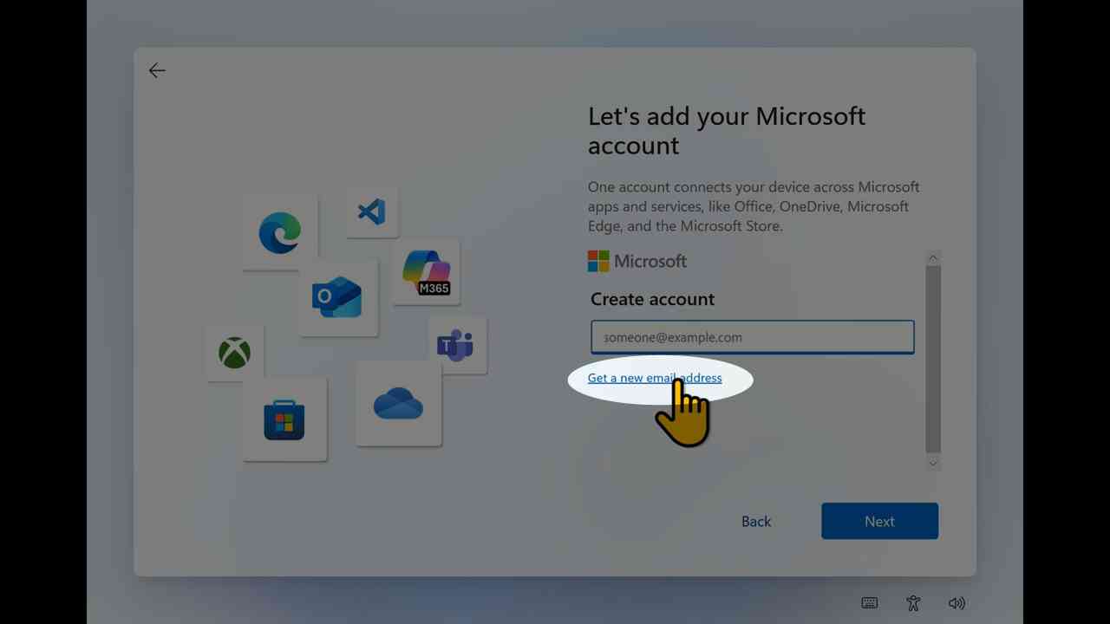Click the Microsoft 365 Copilot icon tile
Viewport: 1110px width, 624px height.
[x=426, y=272]
